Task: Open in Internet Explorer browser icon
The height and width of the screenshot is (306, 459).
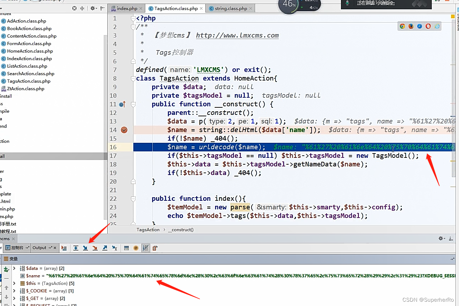Action: [437, 26]
